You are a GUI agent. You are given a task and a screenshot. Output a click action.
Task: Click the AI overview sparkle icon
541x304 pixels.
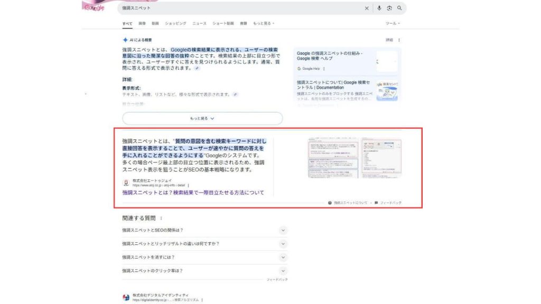coord(125,40)
